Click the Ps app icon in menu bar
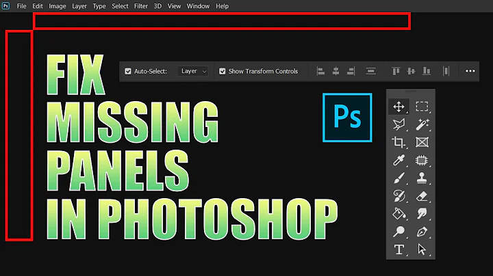 5,6
